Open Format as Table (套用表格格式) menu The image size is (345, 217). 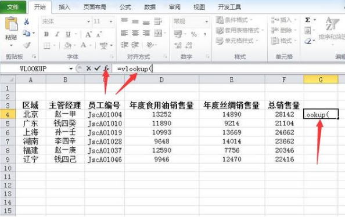240,30
